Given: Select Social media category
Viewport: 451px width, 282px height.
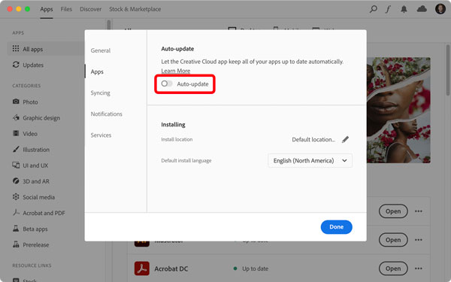Looking at the screenshot, I should [x=33, y=197].
